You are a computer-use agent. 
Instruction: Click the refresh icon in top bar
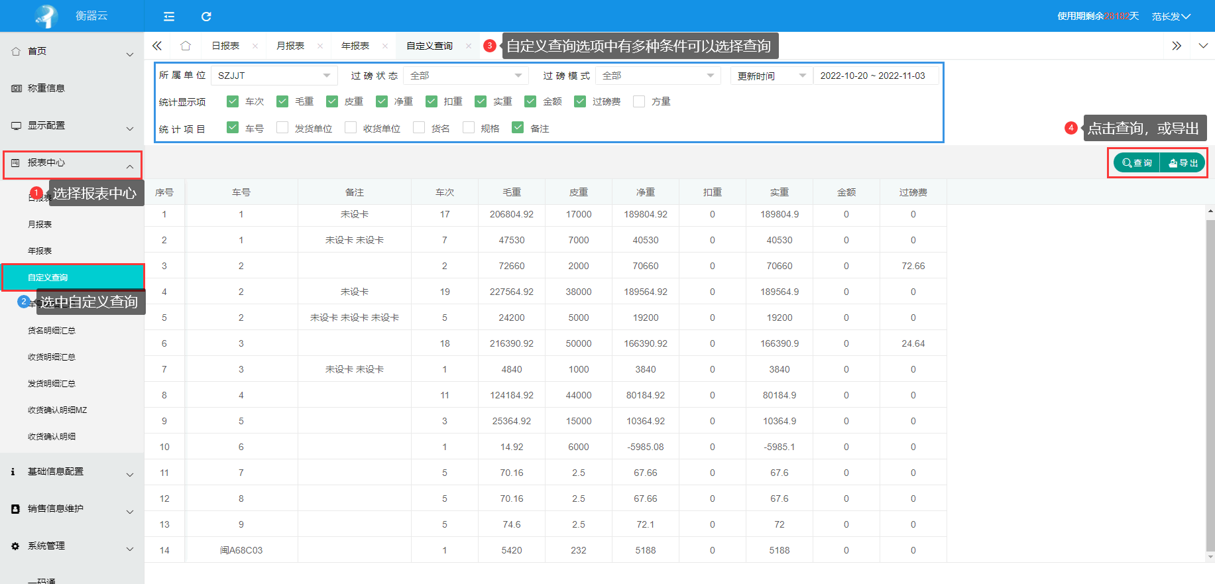click(206, 17)
